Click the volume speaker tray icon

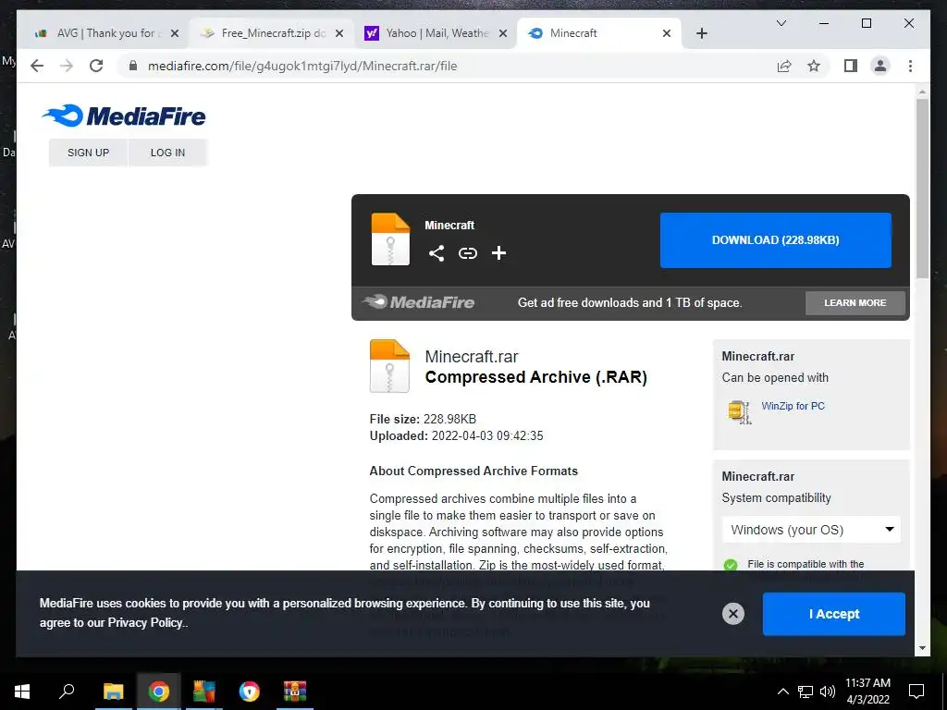[828, 692]
